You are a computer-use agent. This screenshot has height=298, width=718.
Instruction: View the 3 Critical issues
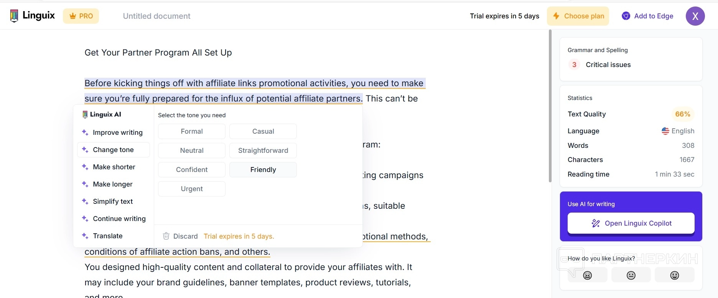tap(608, 65)
